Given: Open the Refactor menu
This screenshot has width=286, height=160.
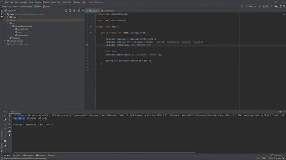Looking at the screenshot, I should pyautogui.click(x=46, y=2).
